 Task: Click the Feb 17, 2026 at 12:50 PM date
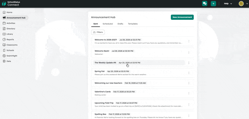[119, 114]
